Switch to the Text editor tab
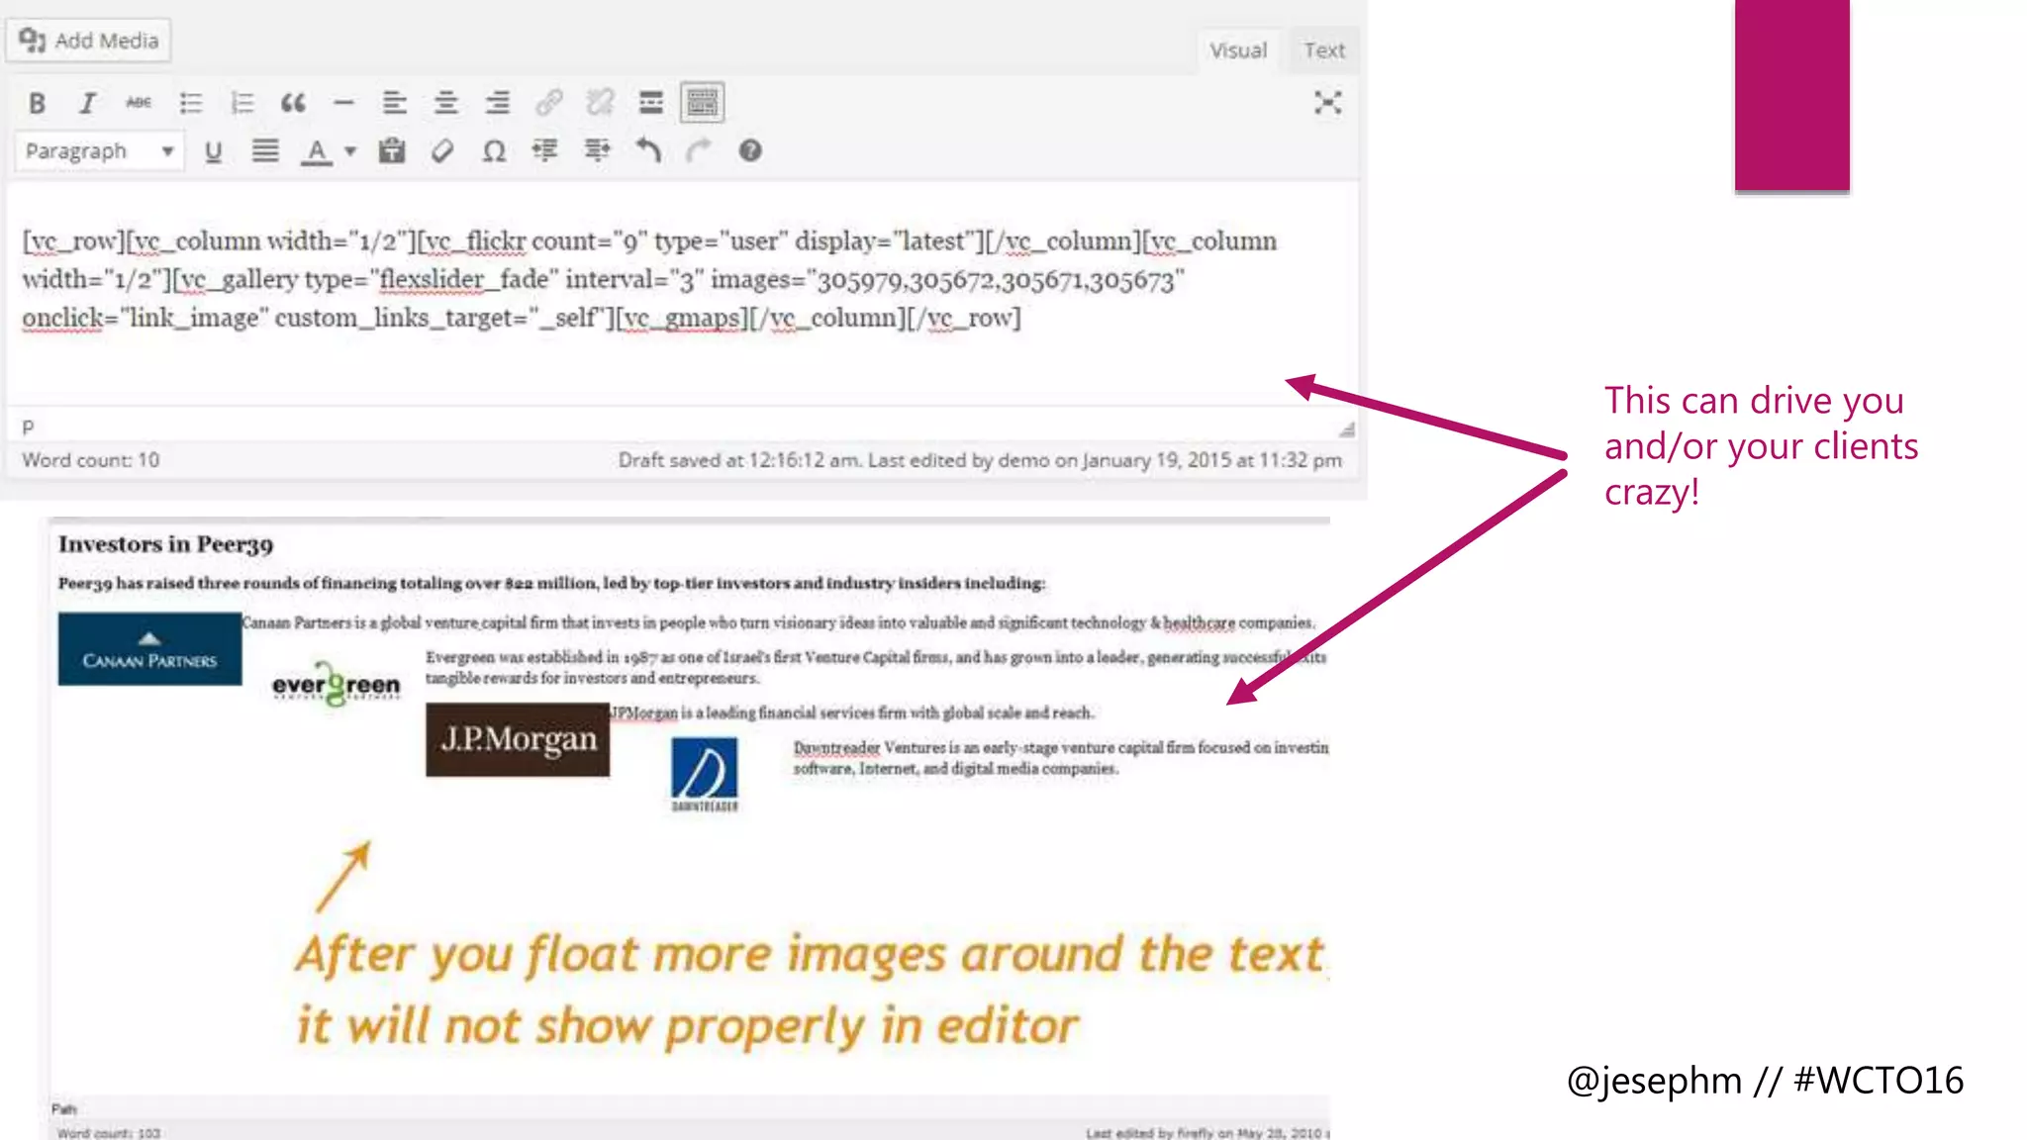 [1323, 50]
